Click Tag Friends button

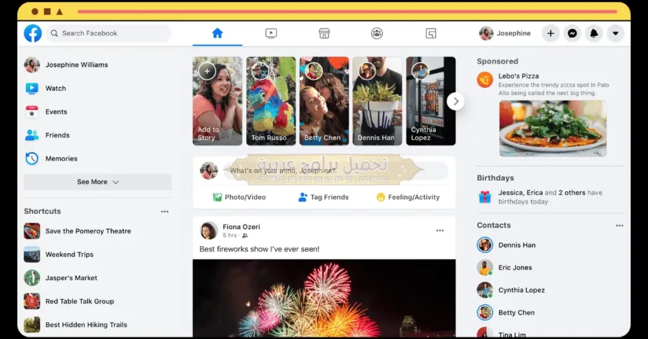pyautogui.click(x=323, y=197)
